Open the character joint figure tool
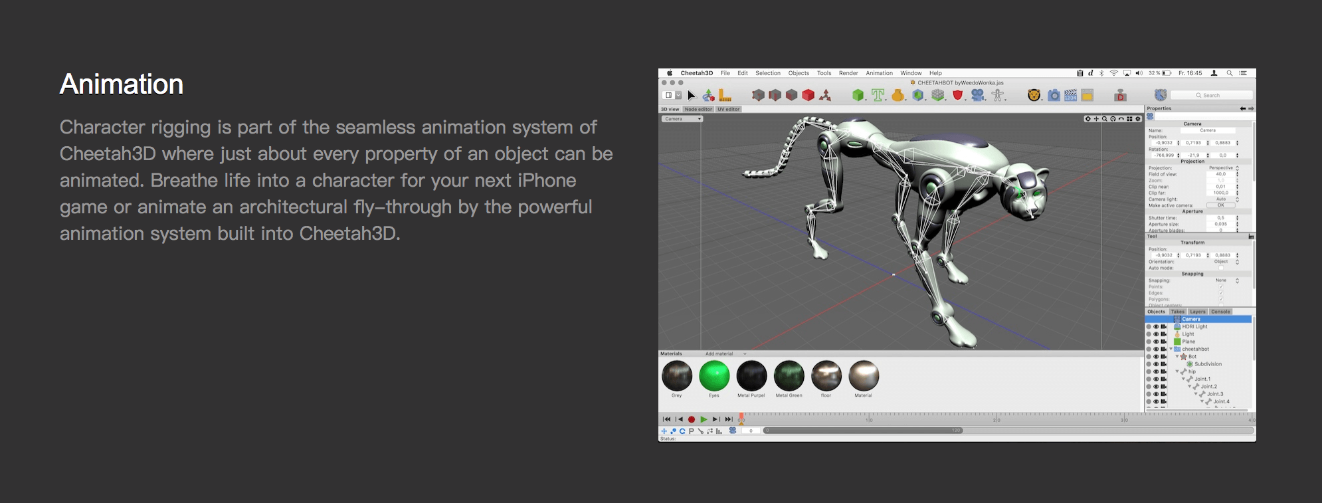The height and width of the screenshot is (503, 1322). click(998, 95)
